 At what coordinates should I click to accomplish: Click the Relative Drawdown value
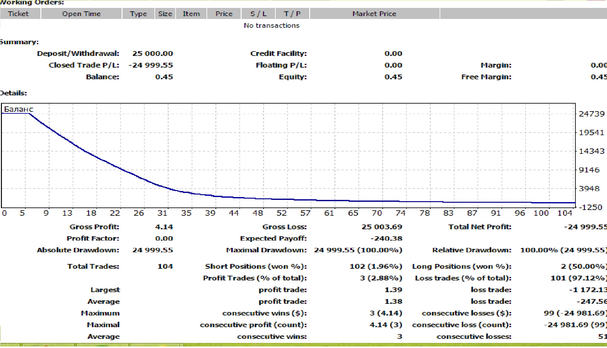(x=563, y=250)
